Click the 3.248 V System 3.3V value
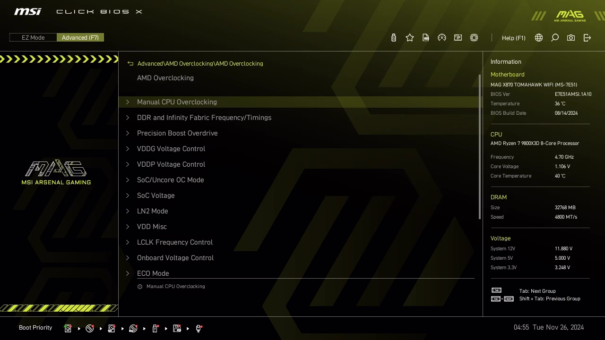 (x=562, y=268)
